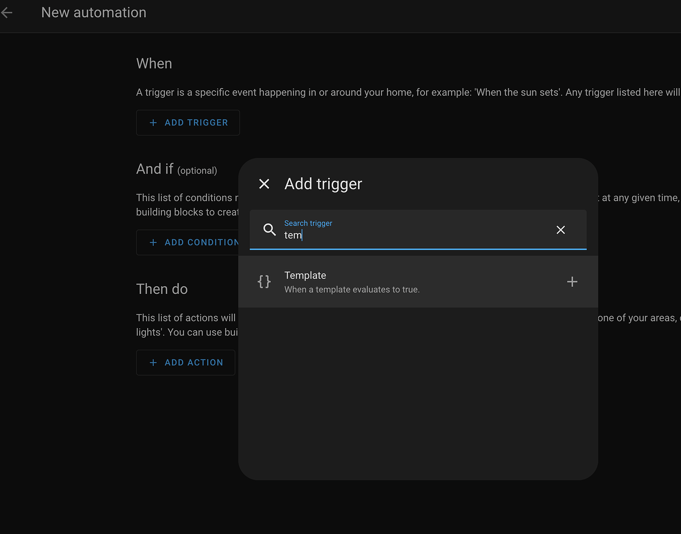Click the search magnifier icon
The width and height of the screenshot is (681, 534).
coord(269,230)
